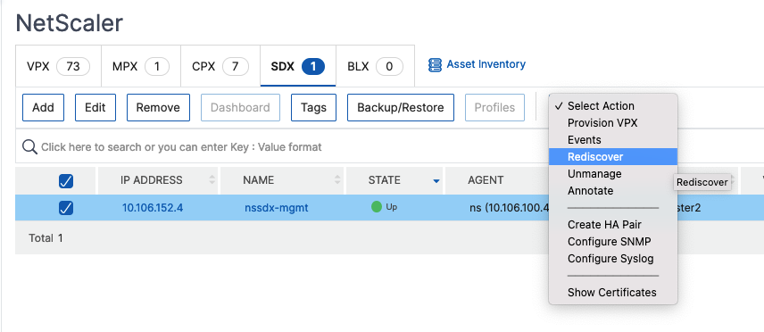Click the Backup/Restore button
Image resolution: width=764 pixels, height=332 pixels.
click(401, 107)
